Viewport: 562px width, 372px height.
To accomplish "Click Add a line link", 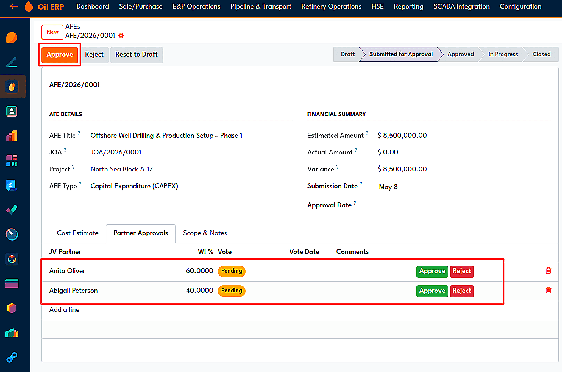I will coord(64,310).
